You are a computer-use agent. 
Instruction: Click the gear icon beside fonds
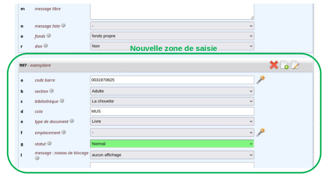click(x=49, y=35)
